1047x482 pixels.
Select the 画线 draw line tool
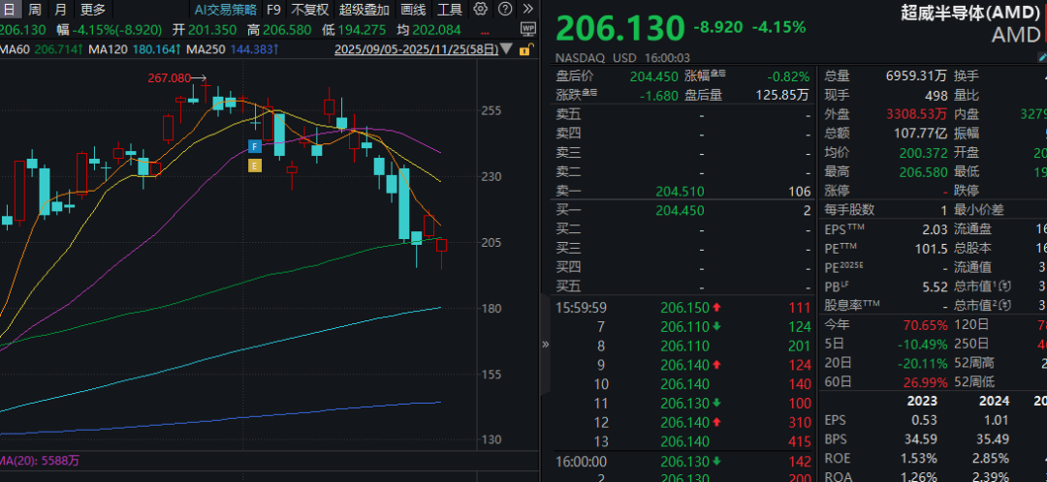point(413,10)
